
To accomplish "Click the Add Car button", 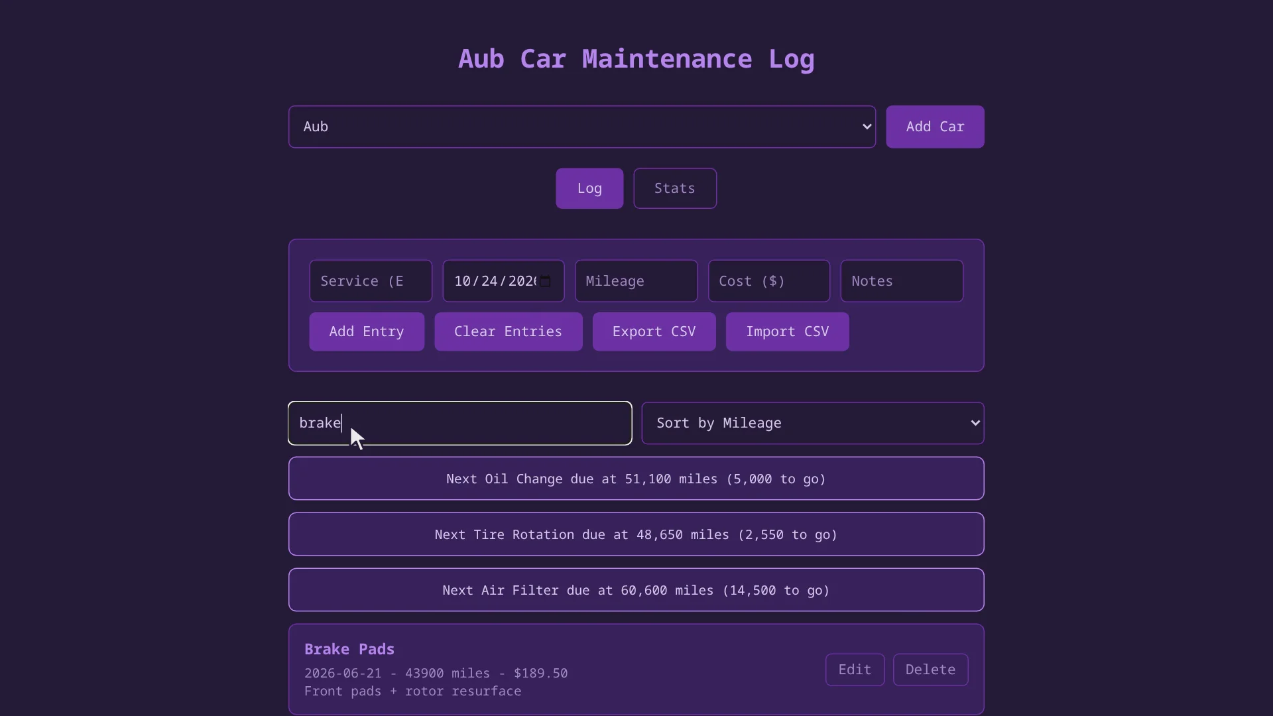I will [x=935, y=127].
